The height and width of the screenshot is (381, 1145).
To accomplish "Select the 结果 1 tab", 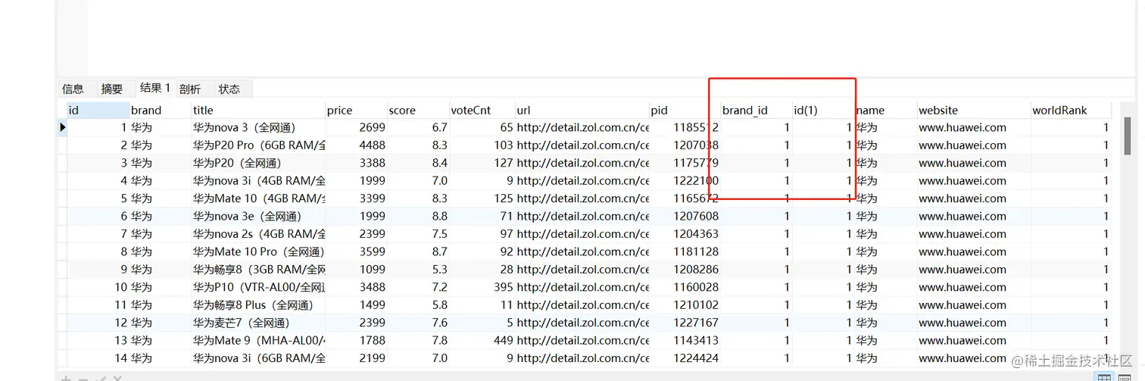I will click(155, 88).
